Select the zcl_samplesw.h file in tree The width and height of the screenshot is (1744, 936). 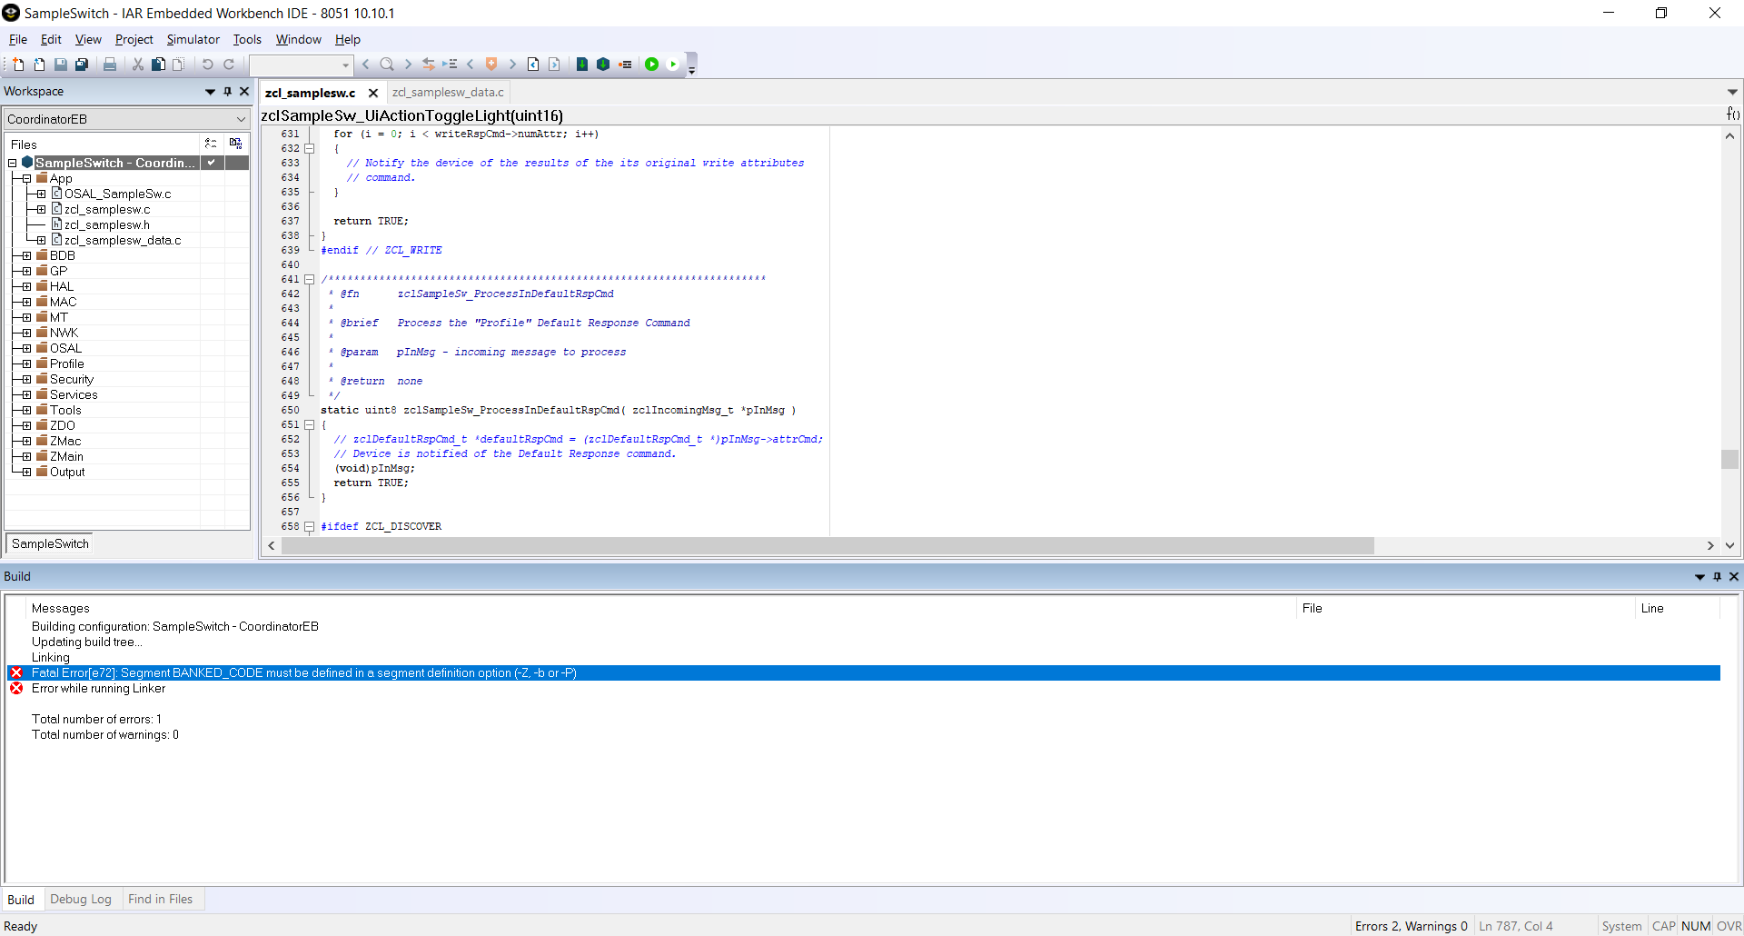point(107,225)
